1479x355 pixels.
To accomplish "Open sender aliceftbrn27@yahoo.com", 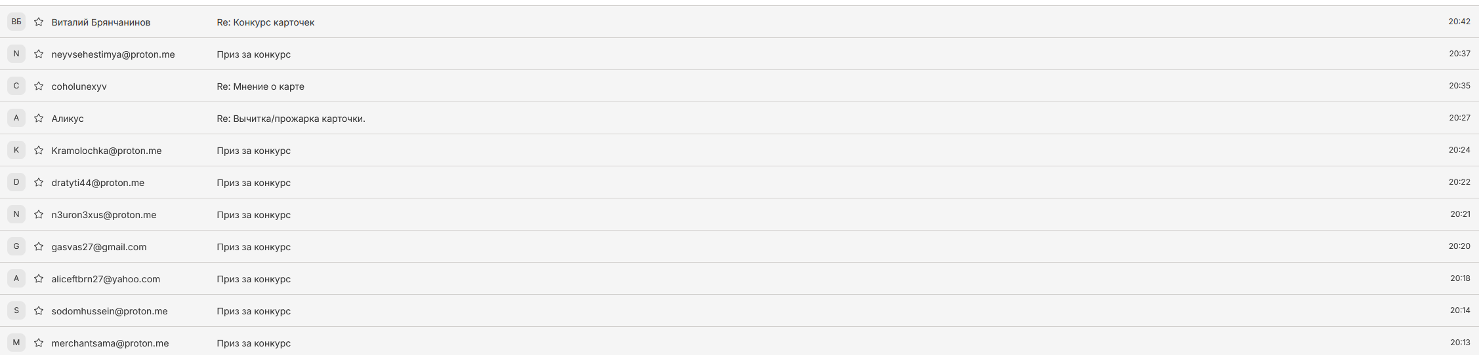I will 106,279.
